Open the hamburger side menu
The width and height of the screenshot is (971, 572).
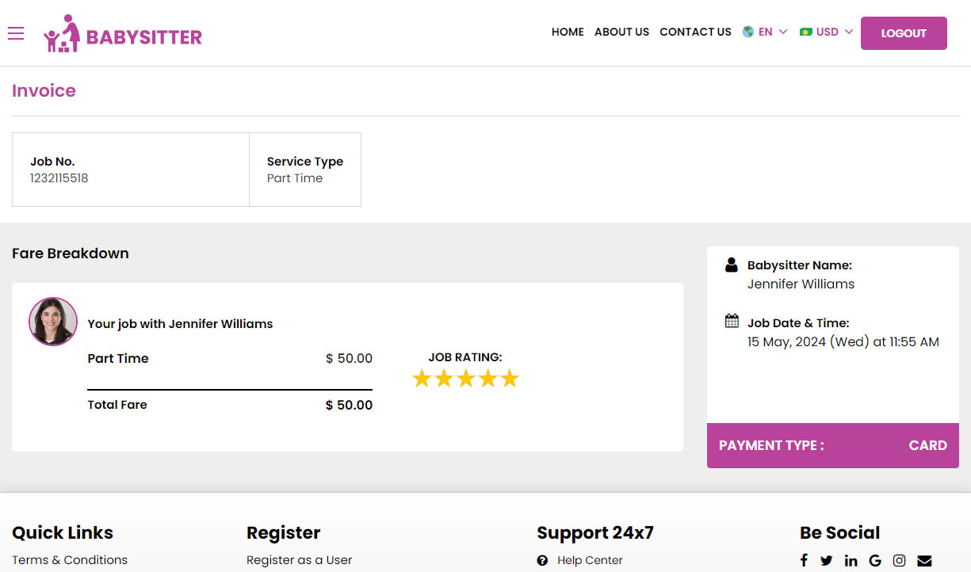[16, 33]
